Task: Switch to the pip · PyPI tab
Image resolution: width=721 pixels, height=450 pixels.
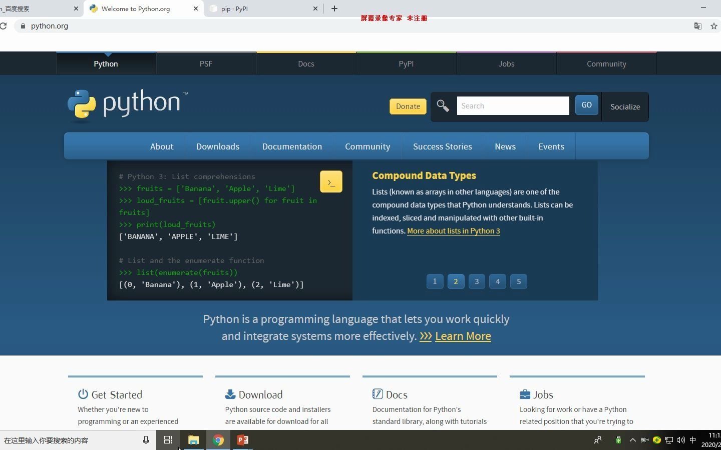Action: (x=263, y=8)
